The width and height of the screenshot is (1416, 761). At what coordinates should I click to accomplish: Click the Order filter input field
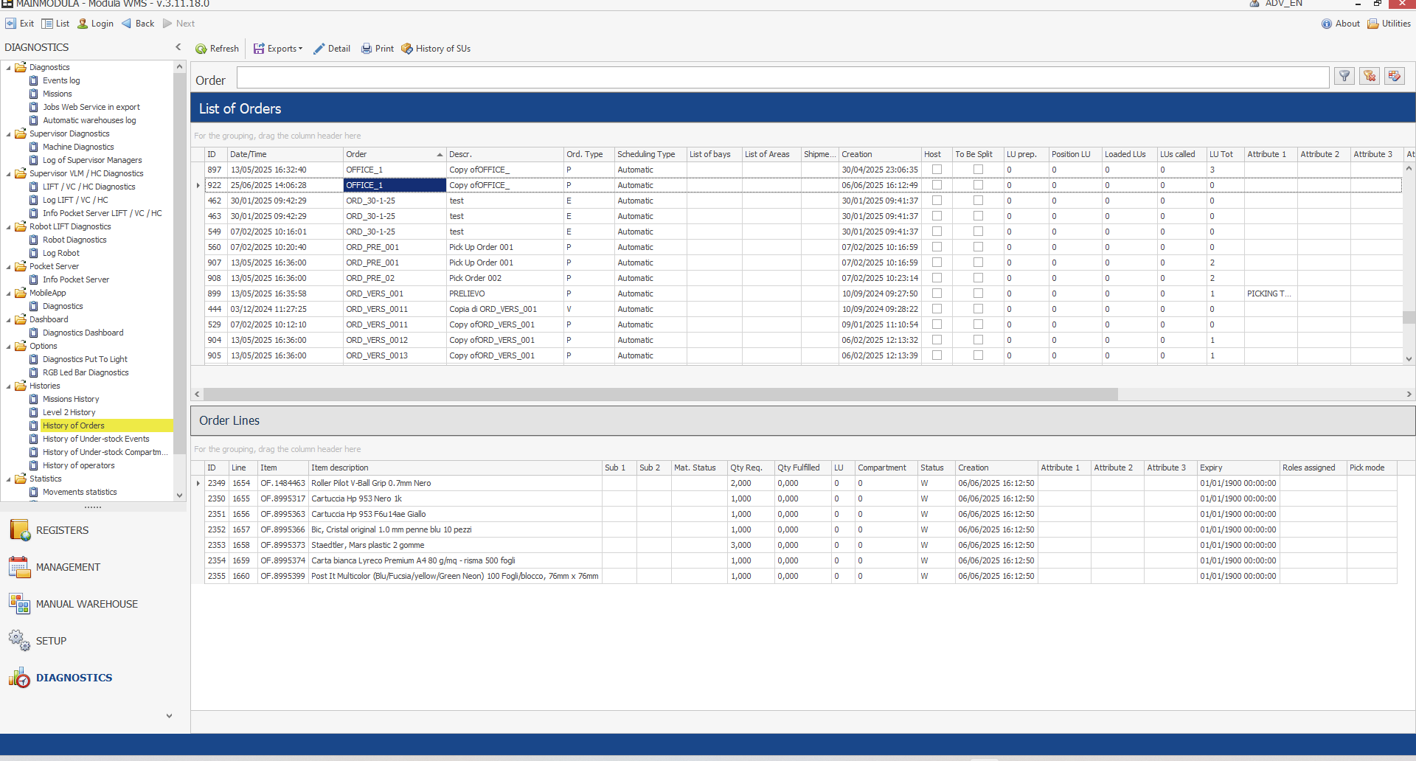point(782,77)
